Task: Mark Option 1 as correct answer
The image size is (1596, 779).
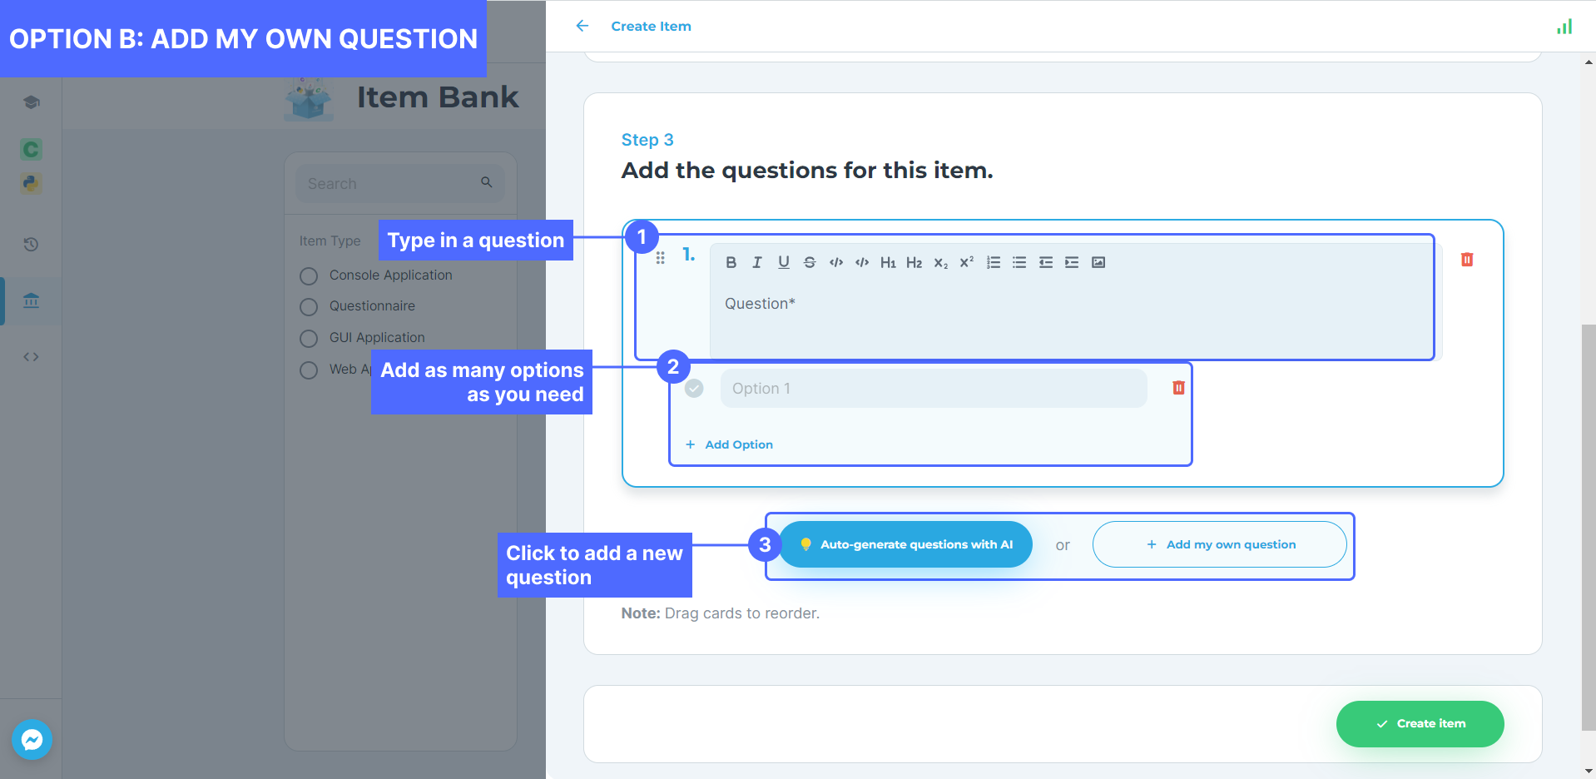Action: [x=694, y=389]
